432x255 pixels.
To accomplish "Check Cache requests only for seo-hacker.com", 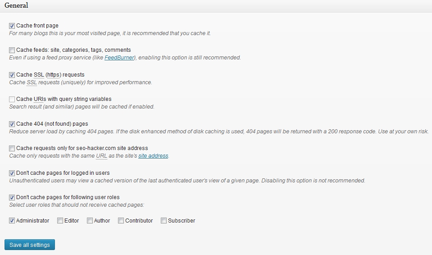I will coord(12,148).
